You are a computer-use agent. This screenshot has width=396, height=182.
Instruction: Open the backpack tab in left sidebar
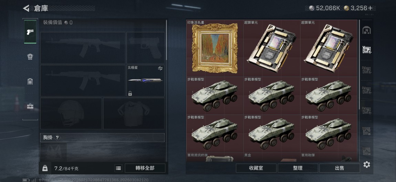pyautogui.click(x=30, y=56)
